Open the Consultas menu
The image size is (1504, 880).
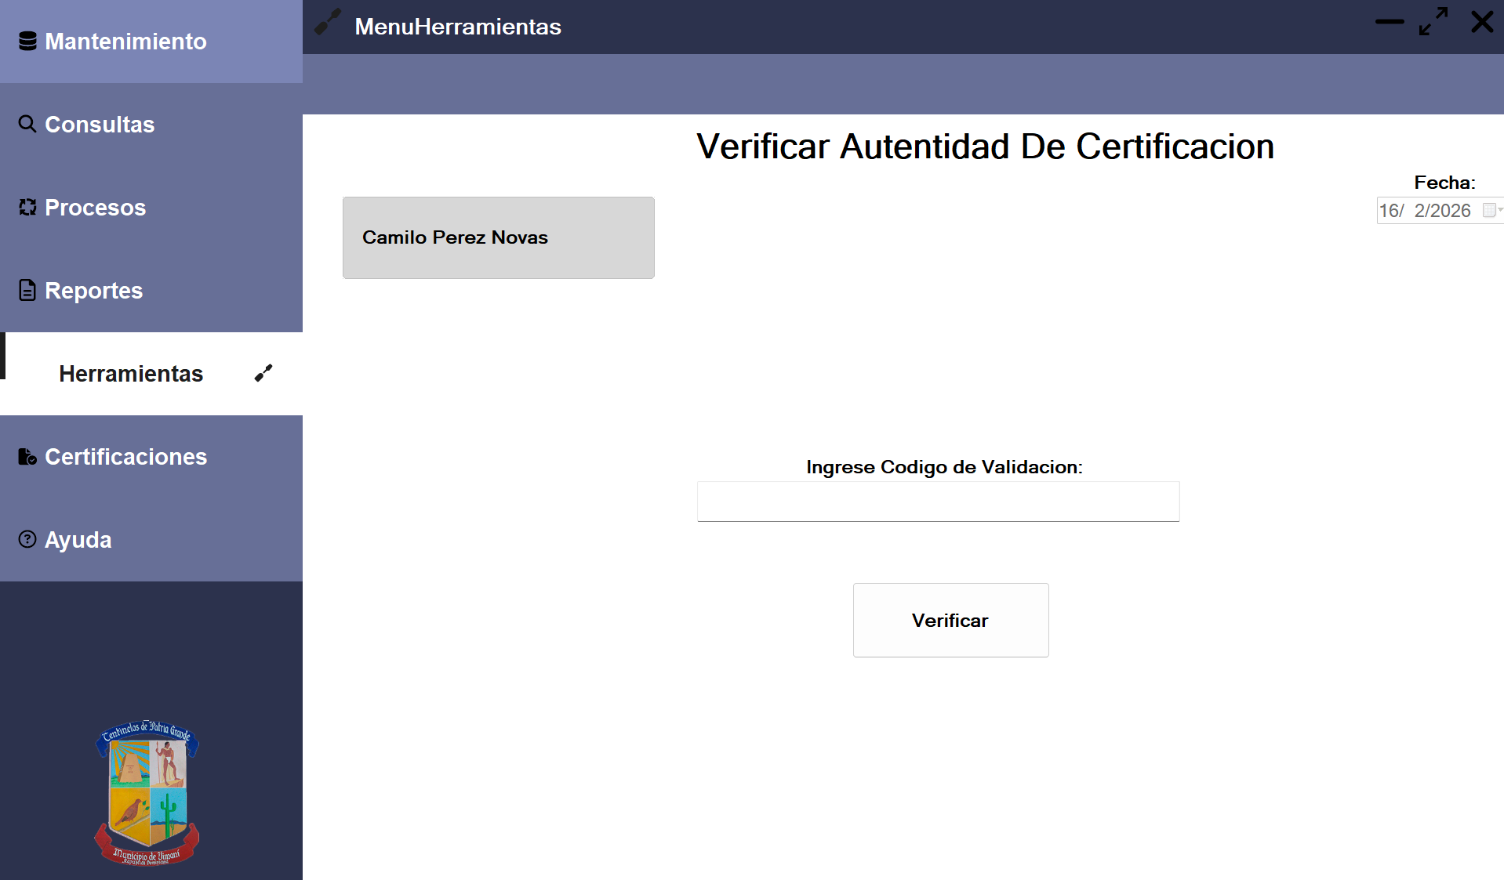point(151,125)
